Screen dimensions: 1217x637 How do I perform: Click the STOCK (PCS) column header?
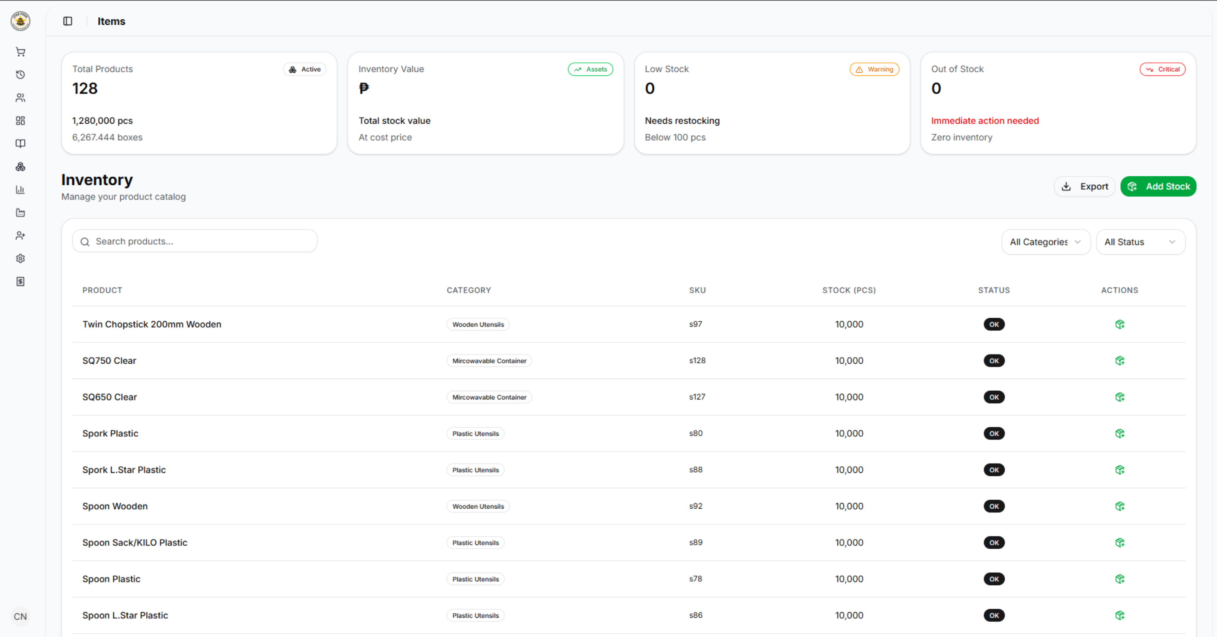(849, 290)
